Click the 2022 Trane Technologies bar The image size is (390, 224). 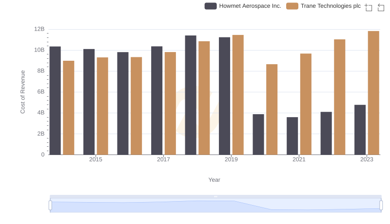pyautogui.click(x=339, y=97)
